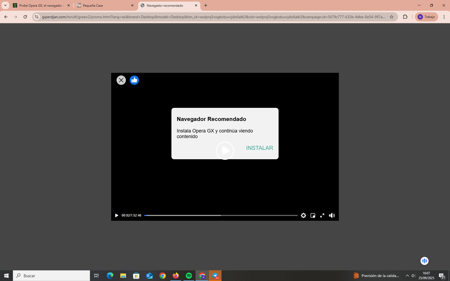Click the "Navegador Recomendado" dialog heading
Image resolution: width=450 pixels, height=281 pixels.
211,119
